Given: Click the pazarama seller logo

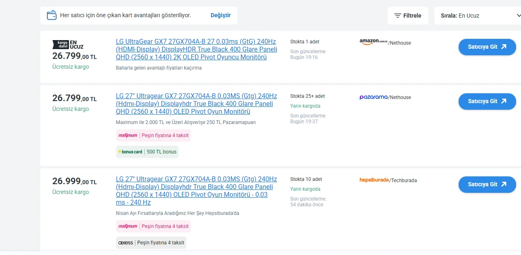Looking at the screenshot, I should point(373,97).
